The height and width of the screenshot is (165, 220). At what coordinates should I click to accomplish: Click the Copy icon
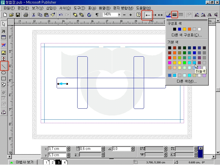[x=40, y=15]
